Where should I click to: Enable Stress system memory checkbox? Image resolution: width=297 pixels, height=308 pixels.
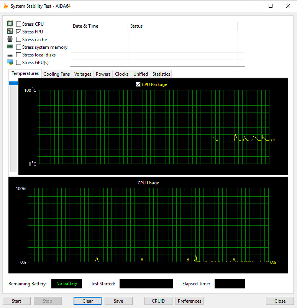pos(19,47)
